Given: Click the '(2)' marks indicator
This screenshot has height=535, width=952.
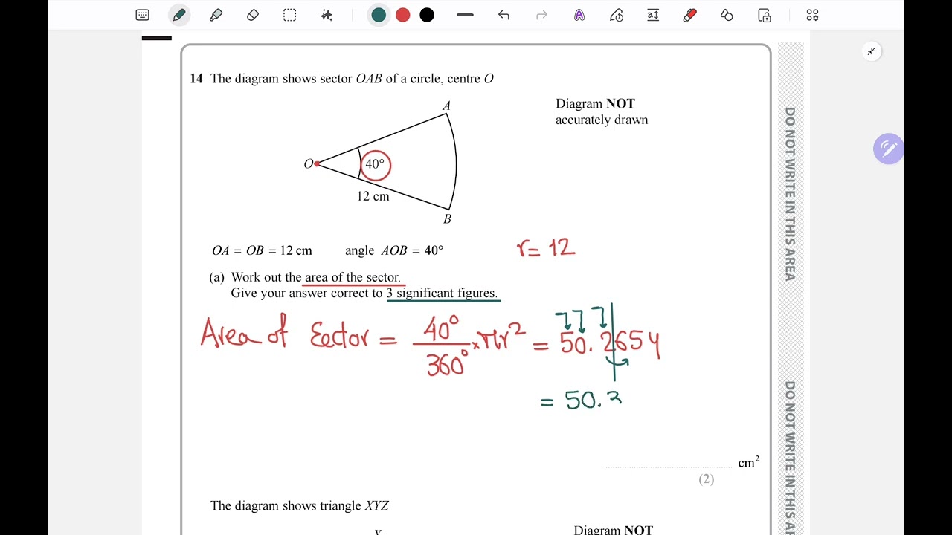Looking at the screenshot, I should pos(707,479).
